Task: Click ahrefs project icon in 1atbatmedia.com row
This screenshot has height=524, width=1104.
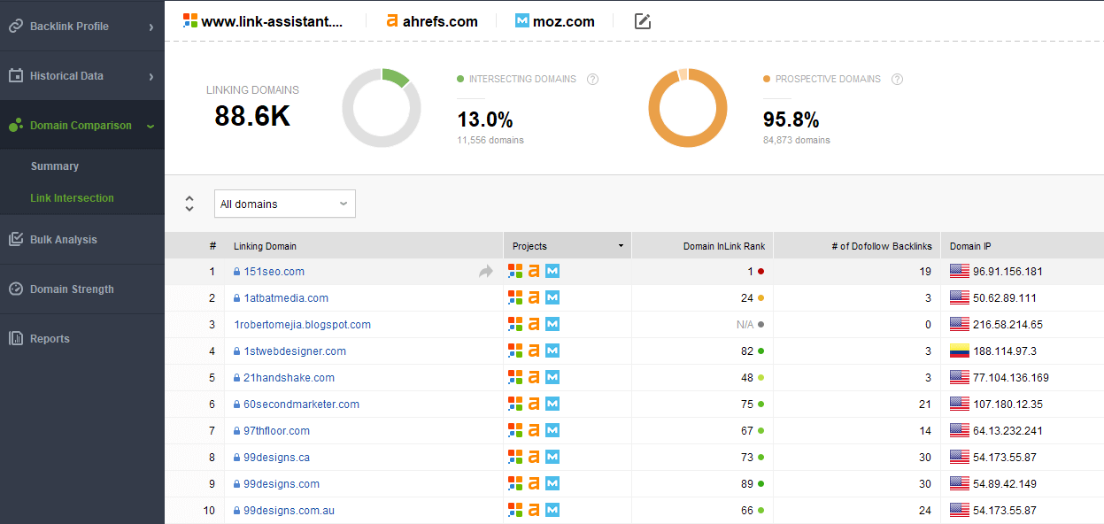Action: click(x=534, y=298)
